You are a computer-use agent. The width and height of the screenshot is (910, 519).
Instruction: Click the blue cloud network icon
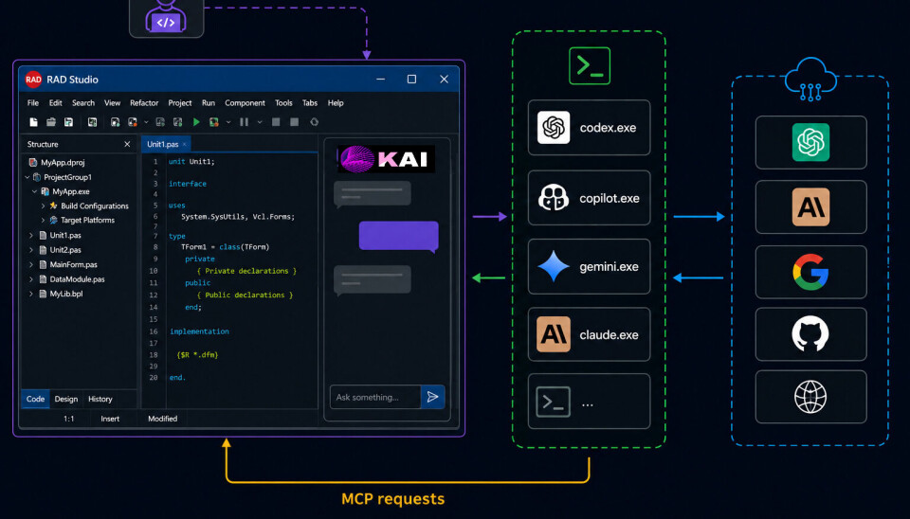[x=810, y=80]
